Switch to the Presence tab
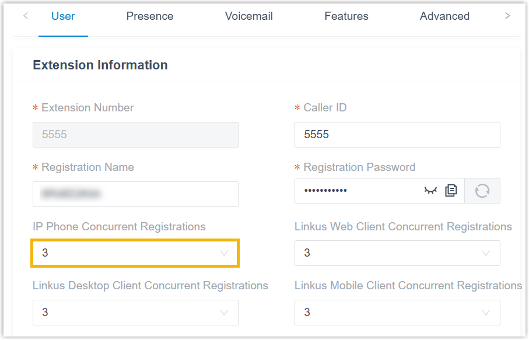 (x=150, y=16)
